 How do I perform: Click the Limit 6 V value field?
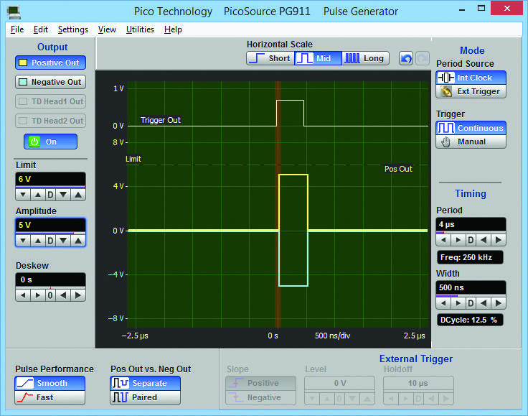[x=50, y=179]
